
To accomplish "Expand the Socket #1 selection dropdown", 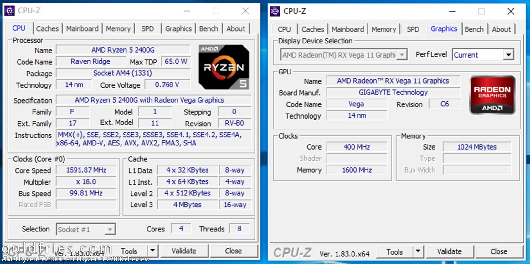I will [110, 229].
